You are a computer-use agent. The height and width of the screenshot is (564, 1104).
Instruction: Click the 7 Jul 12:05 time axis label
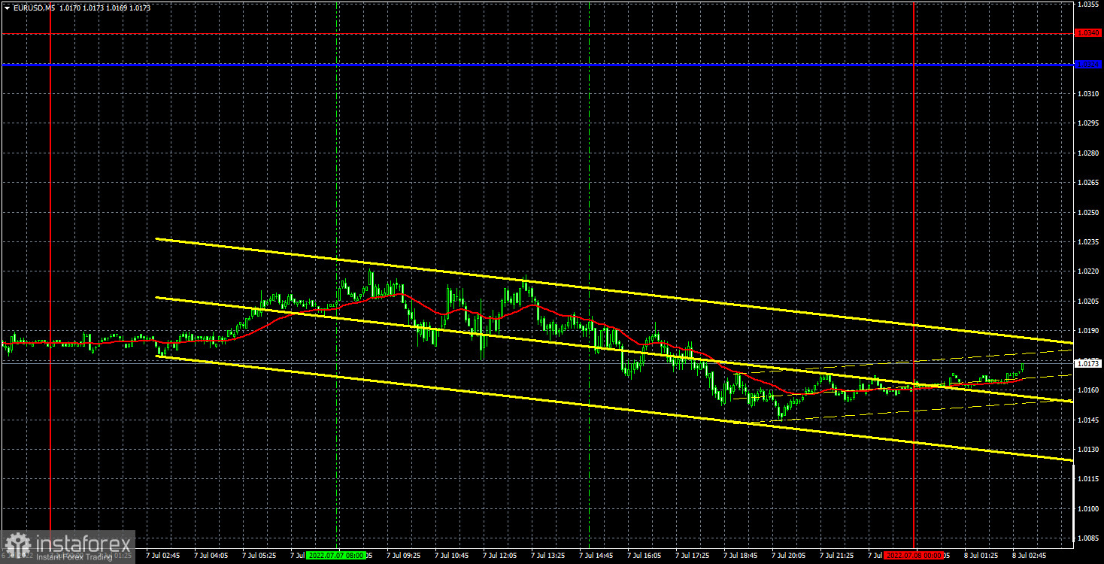(499, 555)
